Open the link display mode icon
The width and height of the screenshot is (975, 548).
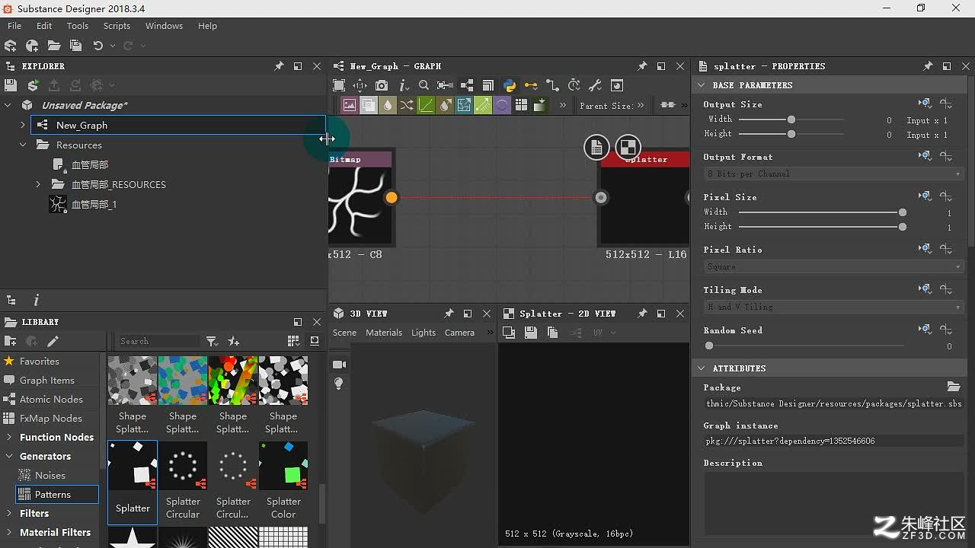click(x=552, y=85)
